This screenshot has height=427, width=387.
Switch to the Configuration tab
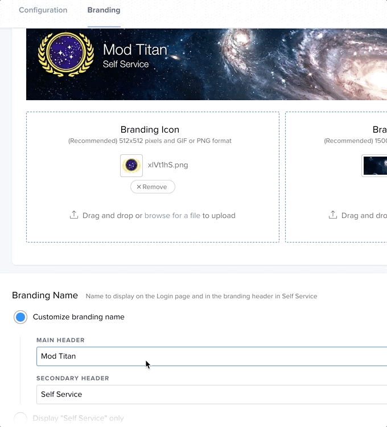pos(43,10)
